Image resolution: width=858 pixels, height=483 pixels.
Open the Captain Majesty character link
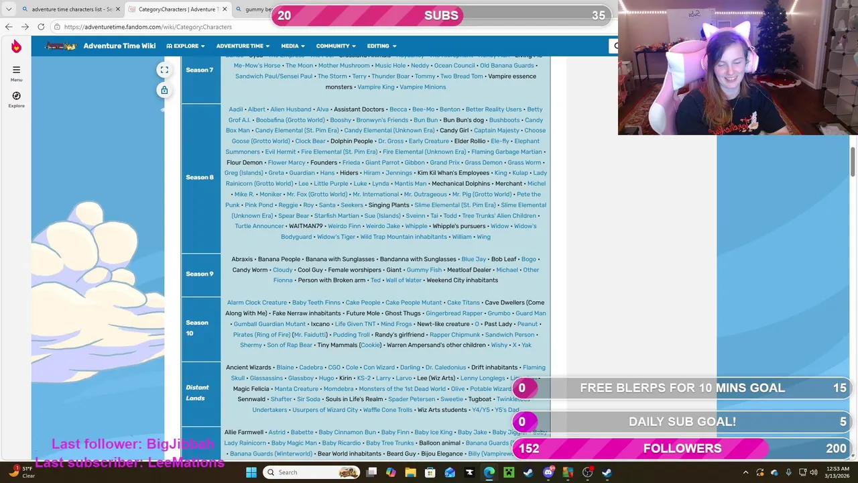(496, 130)
